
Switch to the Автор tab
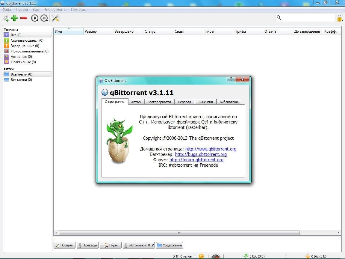(x=136, y=102)
